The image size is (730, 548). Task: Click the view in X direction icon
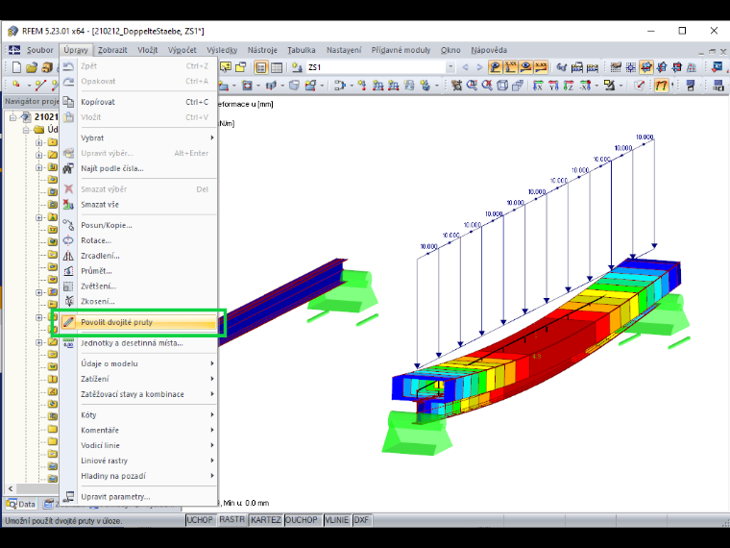(x=538, y=85)
